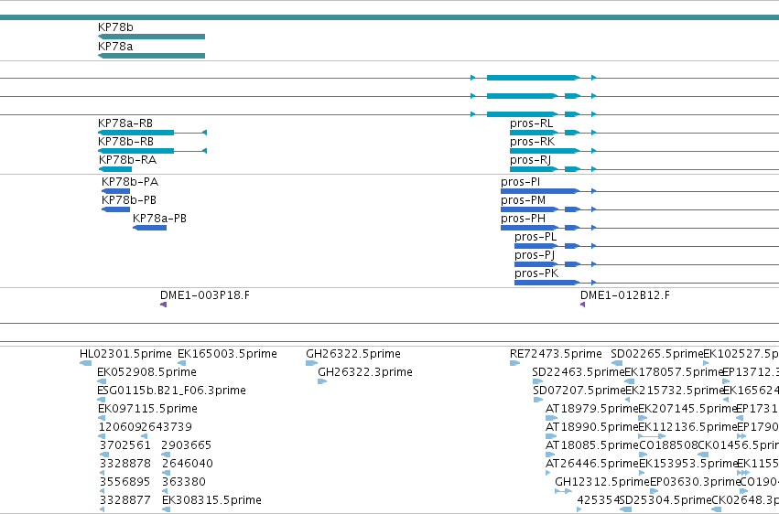This screenshot has height=514, width=779.
Task: Select EST SD25304.5prime
Action: pyautogui.click(x=626, y=509)
